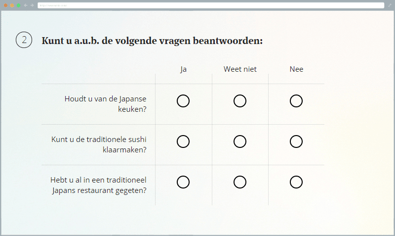The height and width of the screenshot is (236, 395).
Task: Click the browser forward arrow
Action: tap(32, 5)
